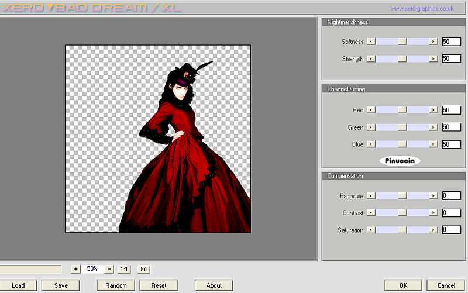
Task: Open the xero-graphics.co.uk website link
Action: (x=422, y=9)
